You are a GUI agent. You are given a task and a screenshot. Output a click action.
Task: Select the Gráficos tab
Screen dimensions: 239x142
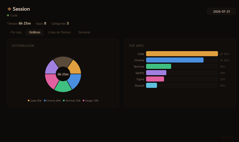(x=35, y=32)
